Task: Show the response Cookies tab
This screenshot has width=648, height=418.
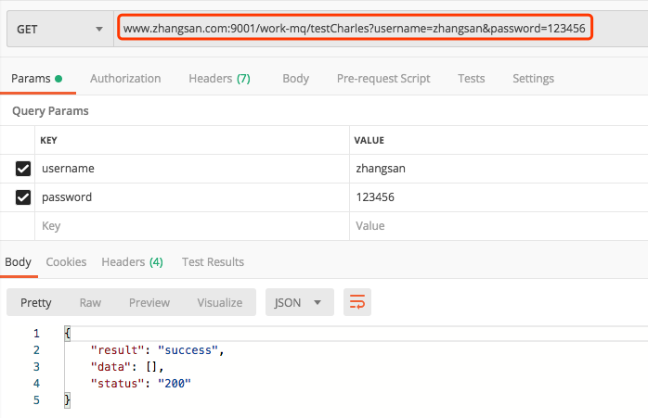Action: pos(66,262)
